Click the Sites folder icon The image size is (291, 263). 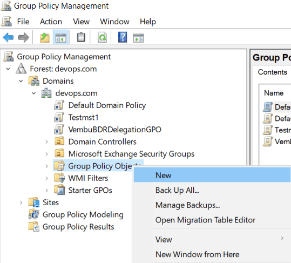[x=34, y=202]
